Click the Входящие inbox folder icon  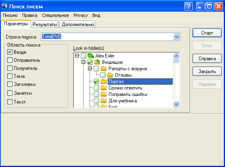click(97, 62)
